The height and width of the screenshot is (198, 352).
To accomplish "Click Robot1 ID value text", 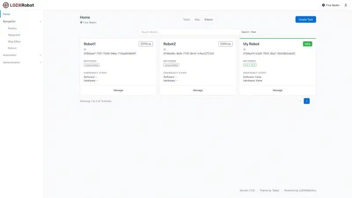I will coord(110,53).
